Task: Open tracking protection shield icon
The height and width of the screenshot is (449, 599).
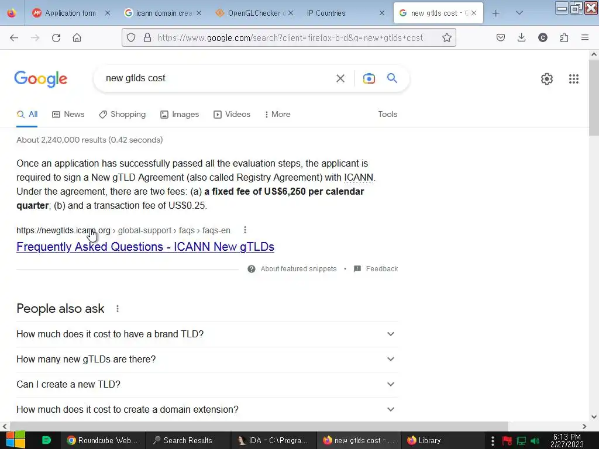Action: [131, 37]
